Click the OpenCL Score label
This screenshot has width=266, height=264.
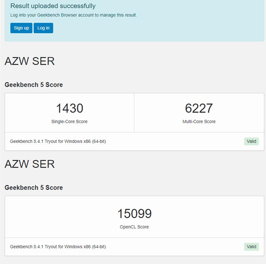click(134, 227)
